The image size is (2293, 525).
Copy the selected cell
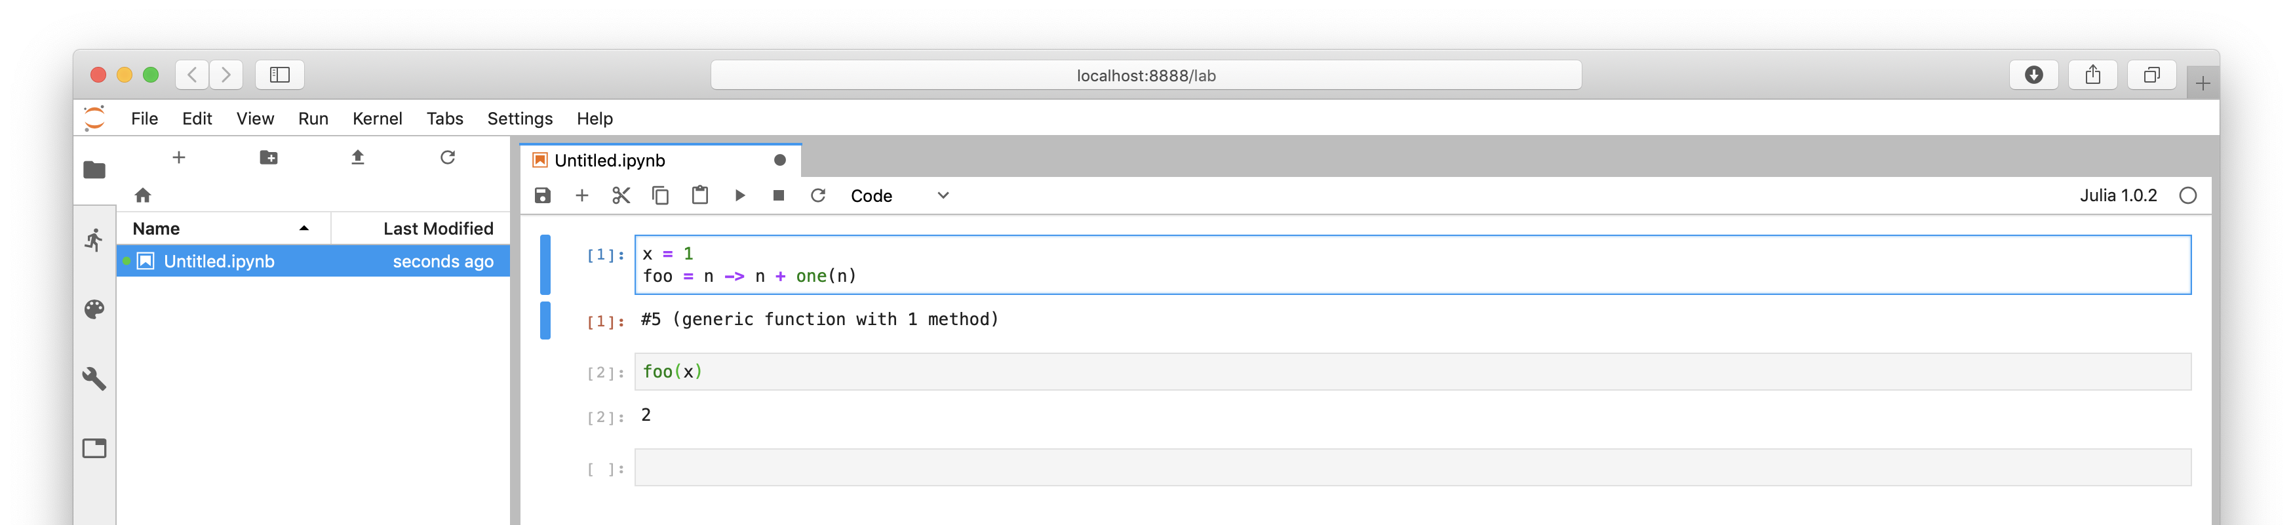coord(661,196)
